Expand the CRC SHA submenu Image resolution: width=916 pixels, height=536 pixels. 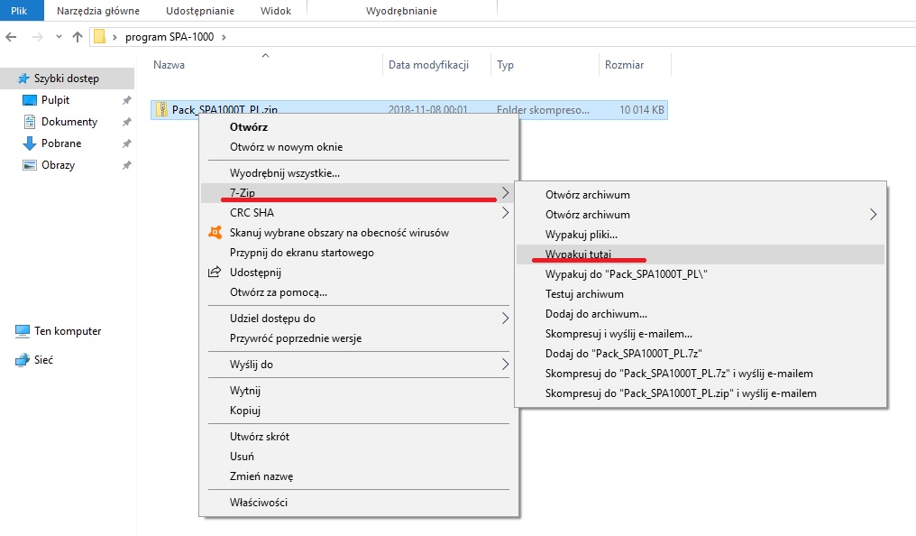pos(357,213)
